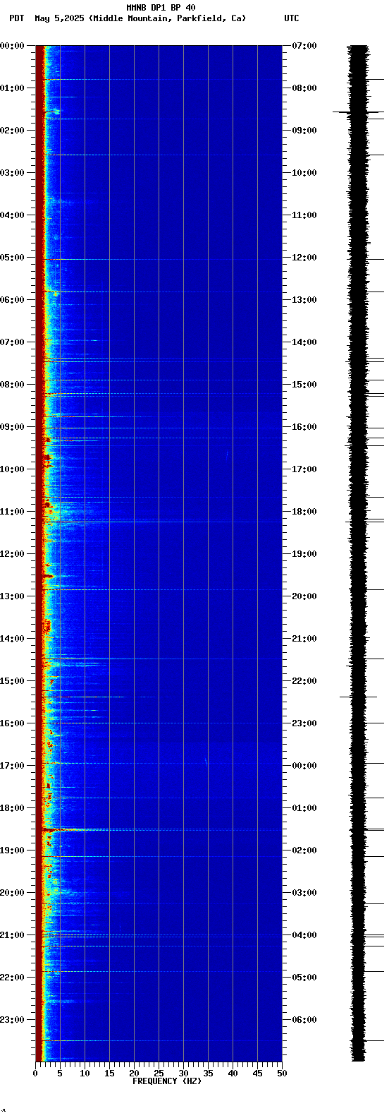The image size is (389, 1118).
Task: Click the PDT time label 17:00
Action: 12,766
